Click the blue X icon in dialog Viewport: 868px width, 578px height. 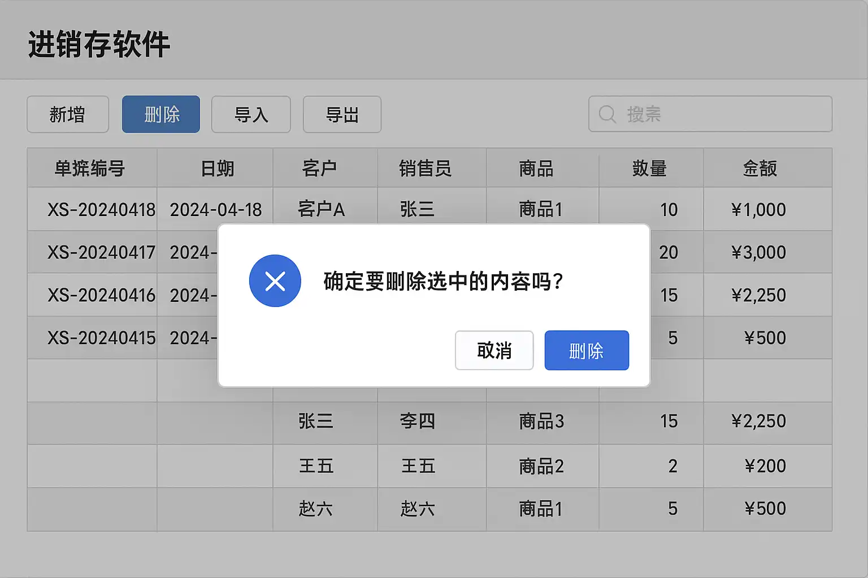pyautogui.click(x=275, y=281)
